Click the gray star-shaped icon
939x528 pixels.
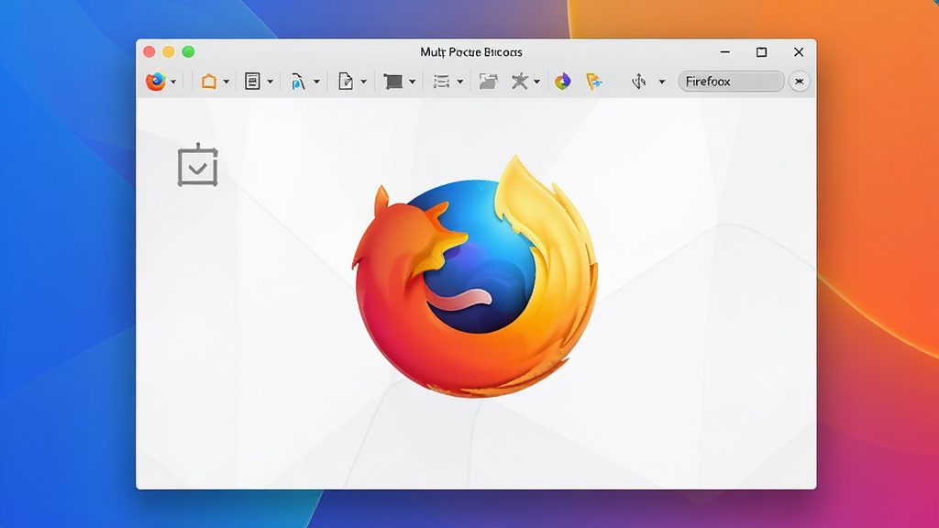pos(519,81)
